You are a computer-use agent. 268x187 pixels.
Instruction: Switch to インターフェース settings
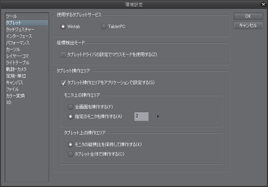(19, 36)
